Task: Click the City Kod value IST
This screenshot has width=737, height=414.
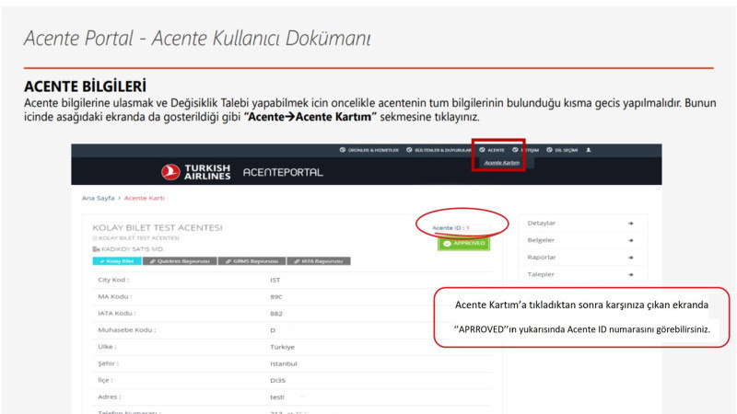Action: [x=275, y=281]
